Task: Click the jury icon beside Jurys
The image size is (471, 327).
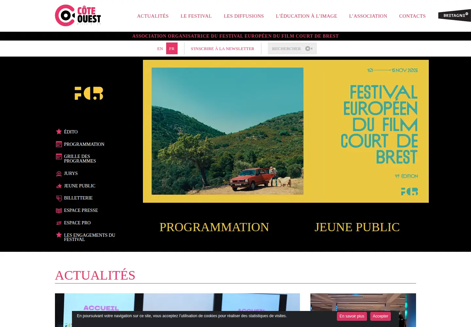Action: (x=59, y=174)
